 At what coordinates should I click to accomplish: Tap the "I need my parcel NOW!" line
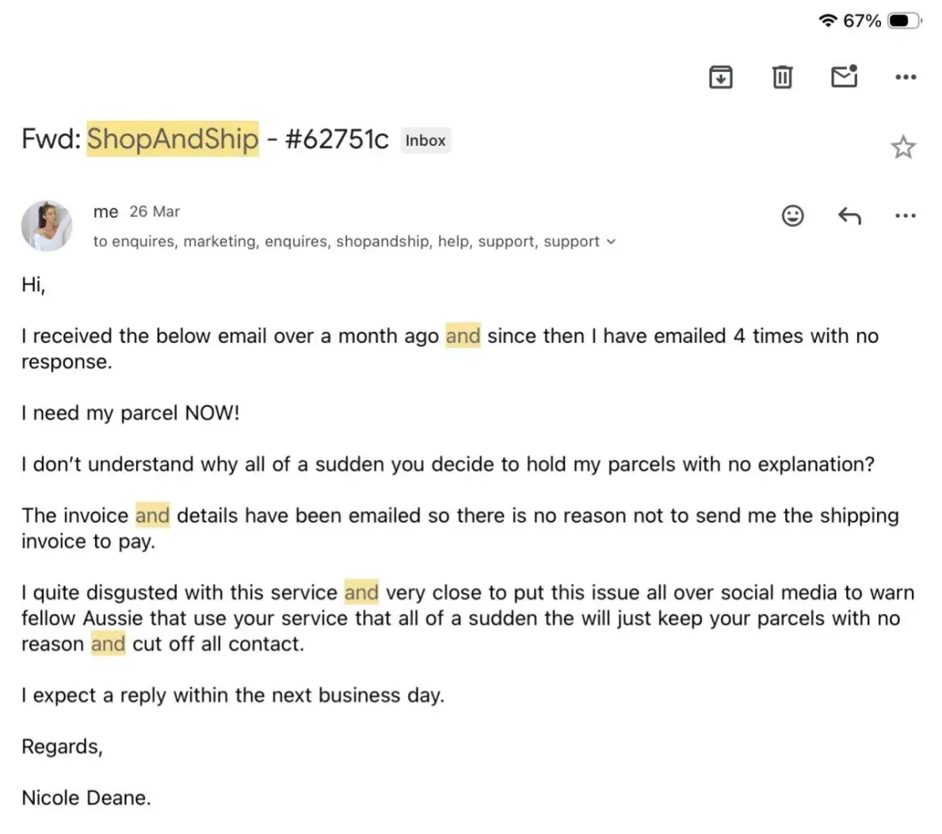coord(131,413)
